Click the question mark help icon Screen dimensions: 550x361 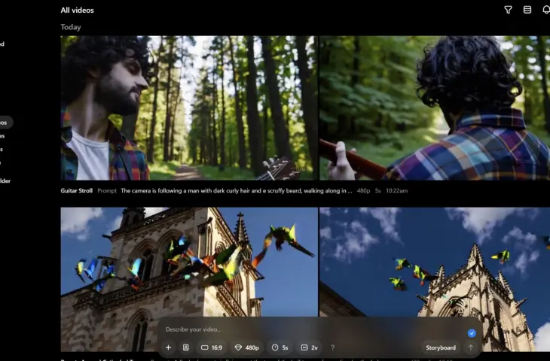point(332,347)
